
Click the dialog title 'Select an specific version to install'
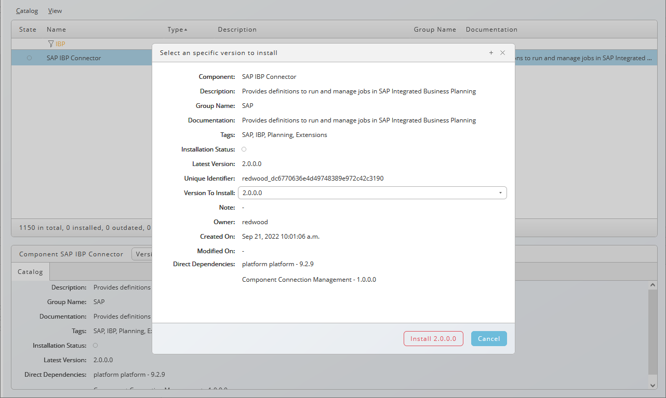(219, 53)
